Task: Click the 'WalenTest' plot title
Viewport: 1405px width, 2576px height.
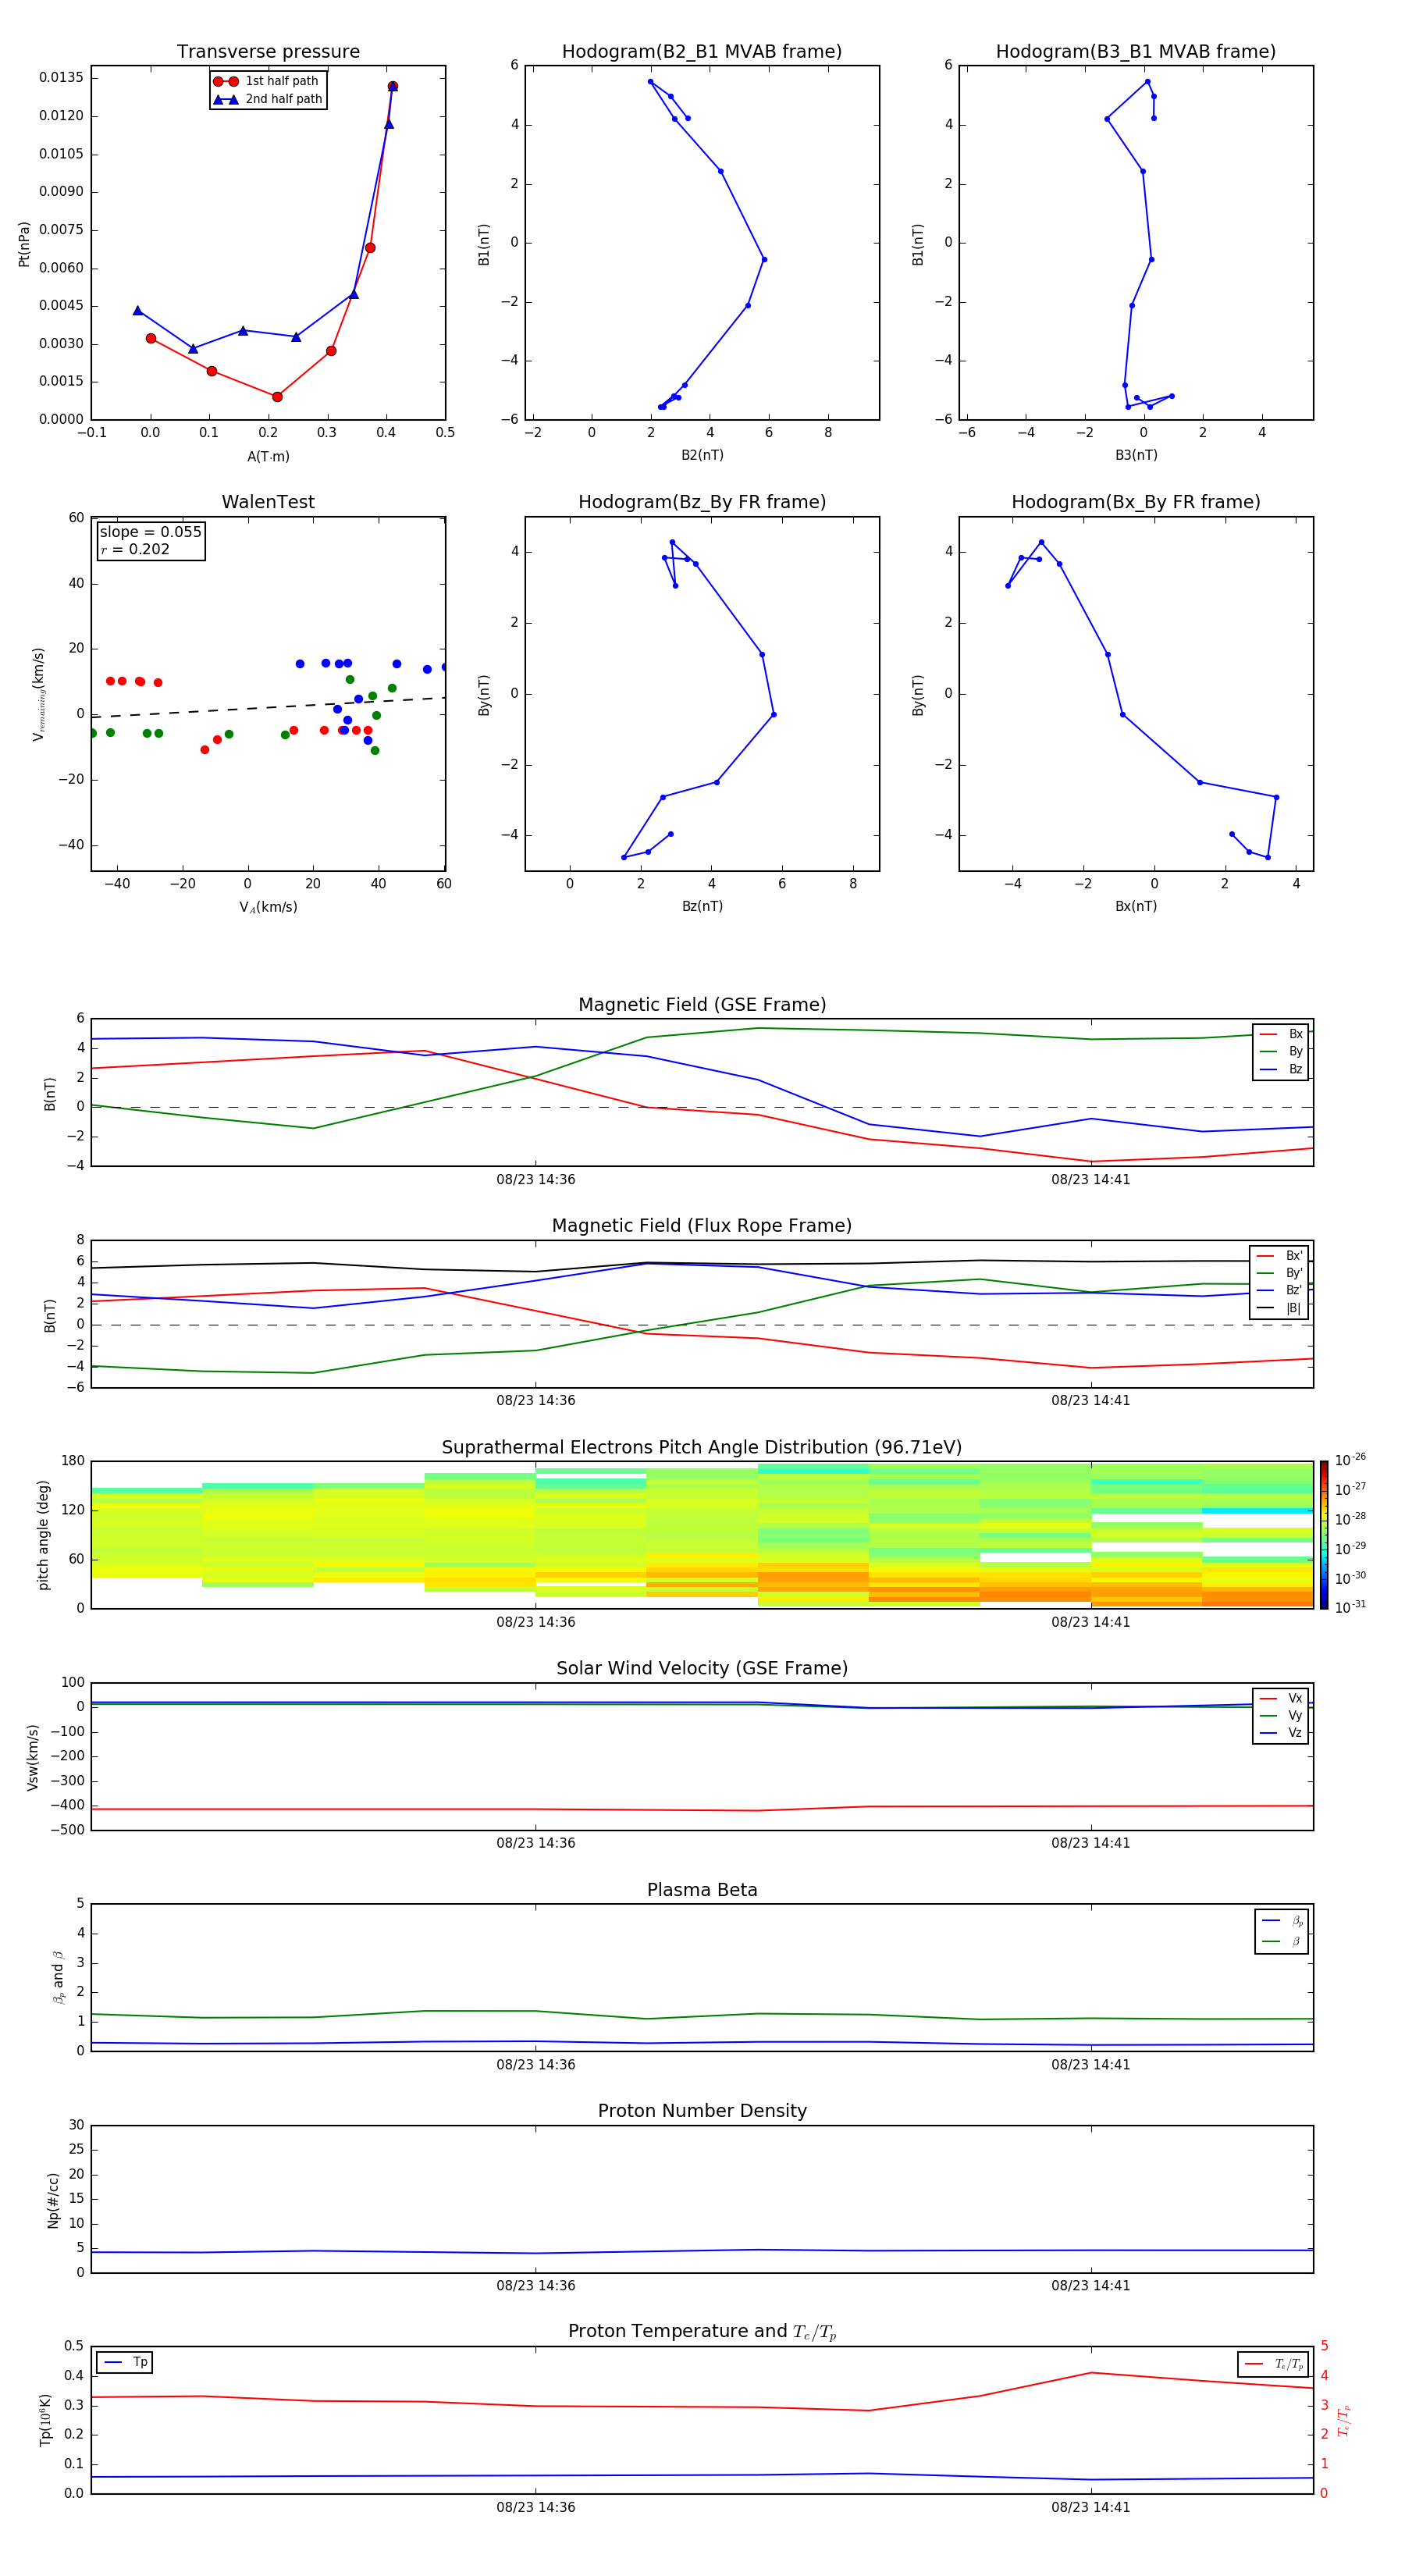Action: click(268, 502)
